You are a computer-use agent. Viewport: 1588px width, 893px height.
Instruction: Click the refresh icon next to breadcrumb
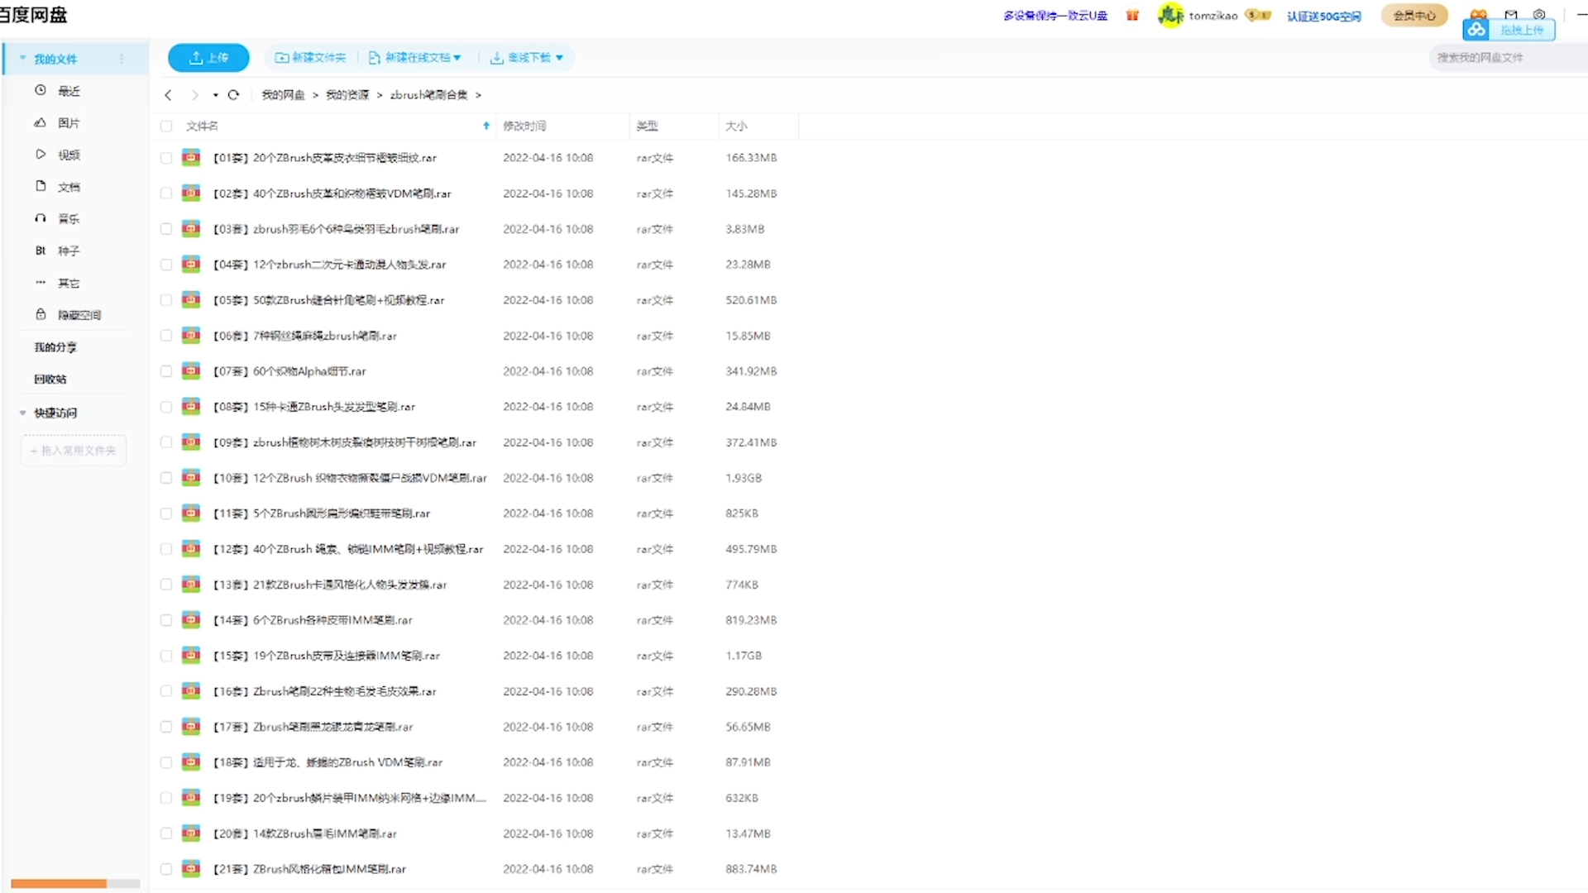click(x=233, y=95)
